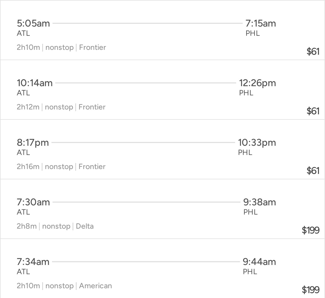Viewport: 325px width, 298px height.
Task: Click the 2h10m nonstop American details
Action: 64,286
